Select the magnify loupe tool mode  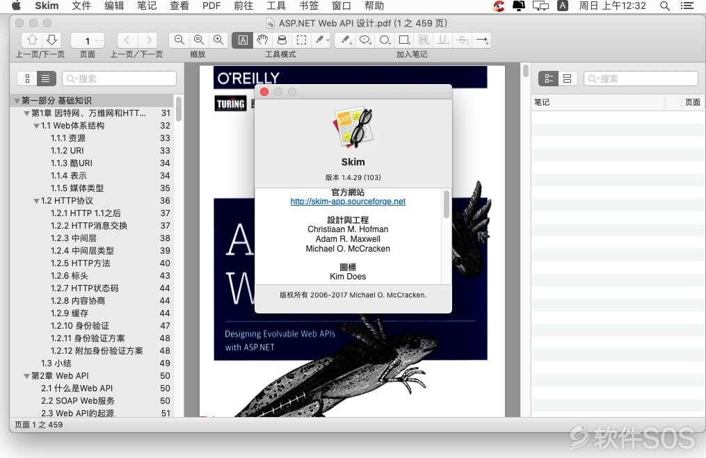[282, 40]
